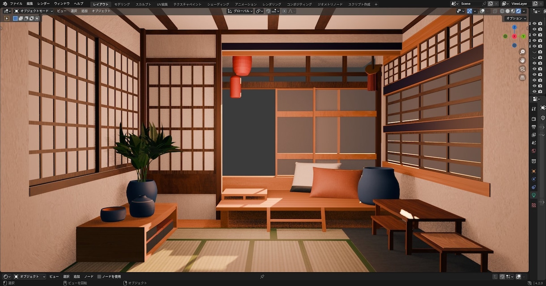Toggle the camera view icon

click(x=522, y=69)
